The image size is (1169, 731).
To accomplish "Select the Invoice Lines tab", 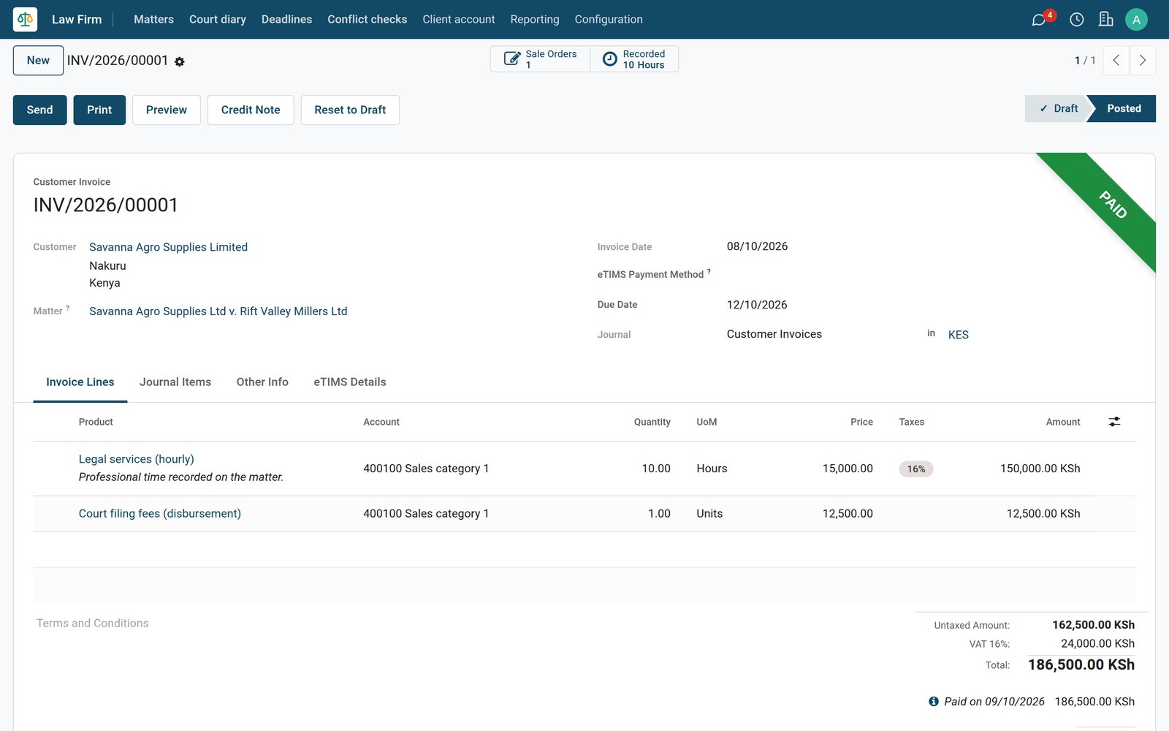I will 80,382.
